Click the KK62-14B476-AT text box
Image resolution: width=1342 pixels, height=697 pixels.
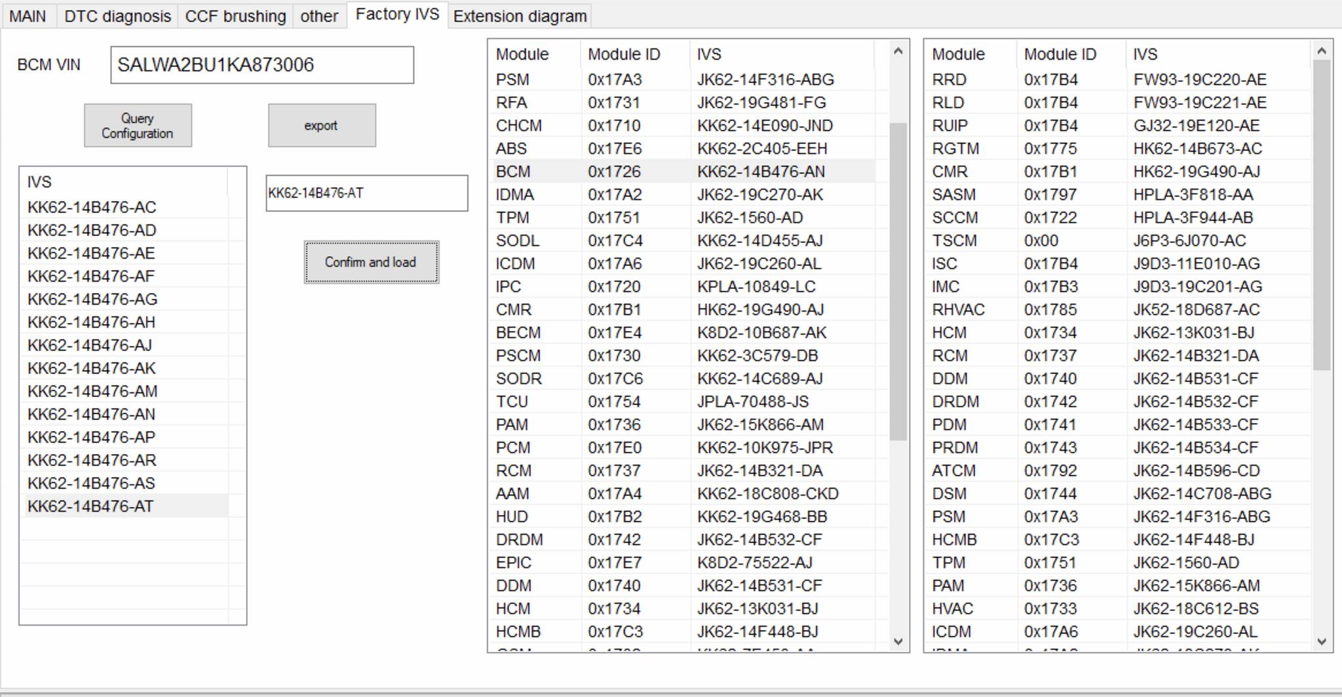point(366,193)
